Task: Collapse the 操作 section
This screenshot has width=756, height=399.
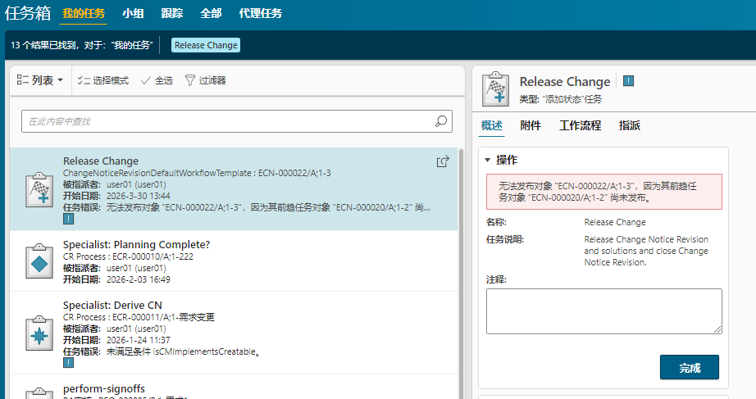Action: pyautogui.click(x=487, y=160)
